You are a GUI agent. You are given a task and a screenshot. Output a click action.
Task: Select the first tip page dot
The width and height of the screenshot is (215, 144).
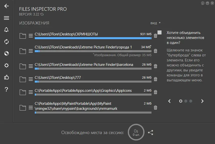[181, 101]
